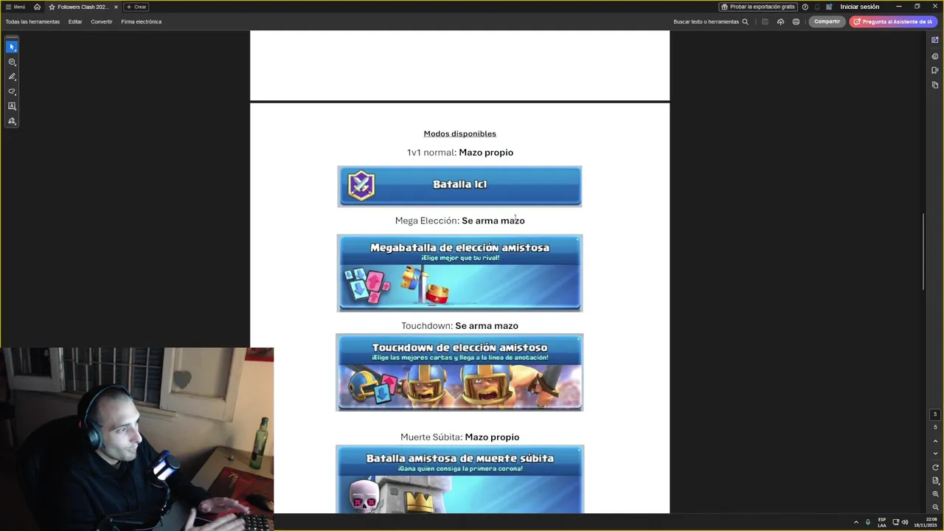
Task: Open the taskbar network icon
Action: tap(896, 522)
